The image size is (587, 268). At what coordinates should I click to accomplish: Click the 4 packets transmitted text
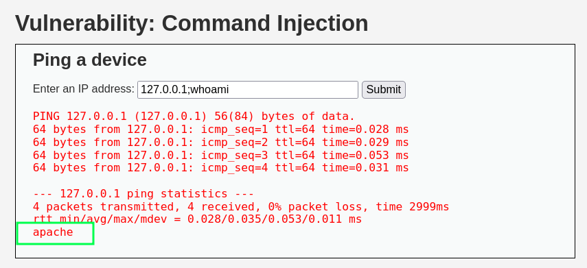[104, 207]
